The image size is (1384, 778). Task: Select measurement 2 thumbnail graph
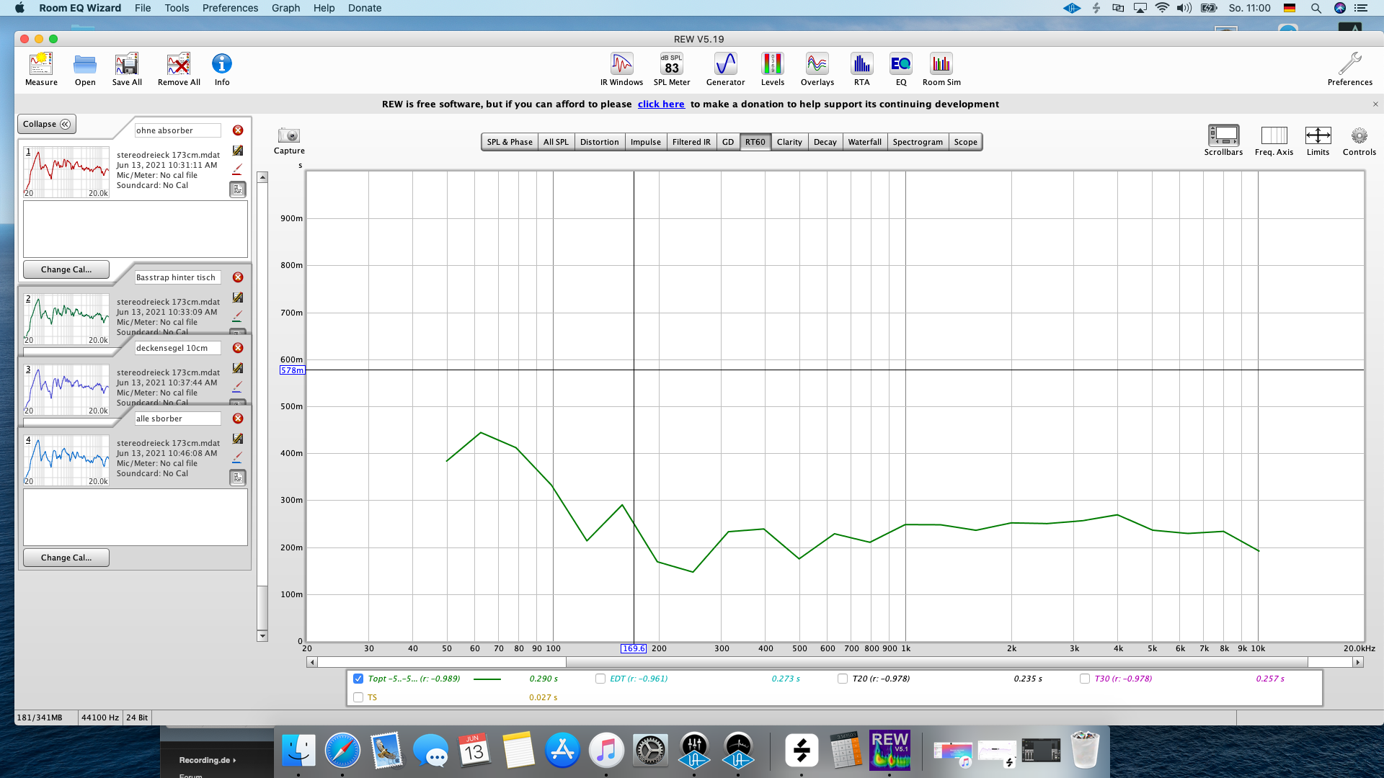66,319
